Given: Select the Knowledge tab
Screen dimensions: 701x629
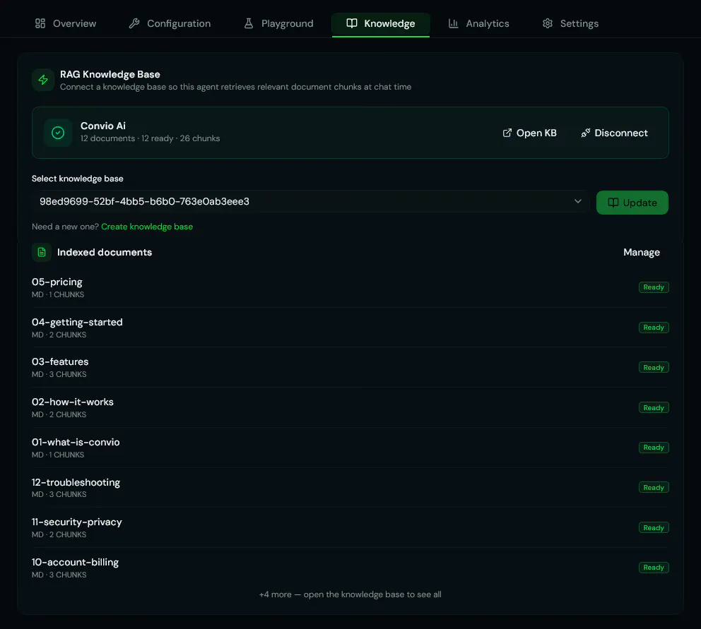Looking at the screenshot, I should (381, 24).
